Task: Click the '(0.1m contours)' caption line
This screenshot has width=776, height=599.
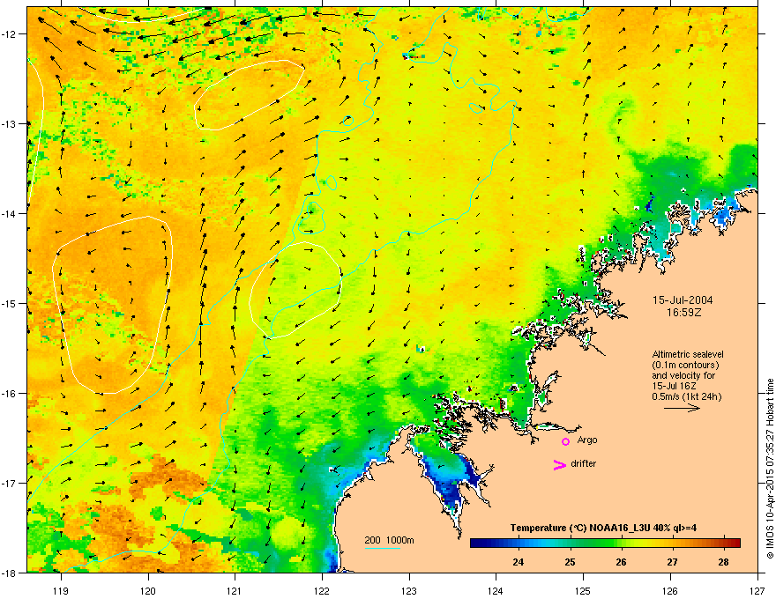Action: [685, 366]
